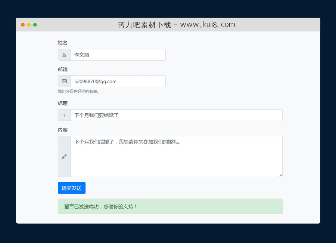Click the red traffic-light dot in the title bar

(23, 24)
